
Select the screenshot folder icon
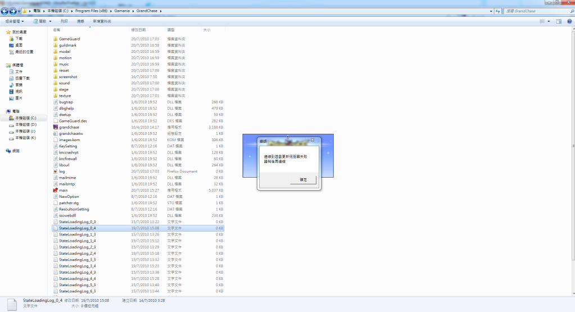click(x=56, y=76)
